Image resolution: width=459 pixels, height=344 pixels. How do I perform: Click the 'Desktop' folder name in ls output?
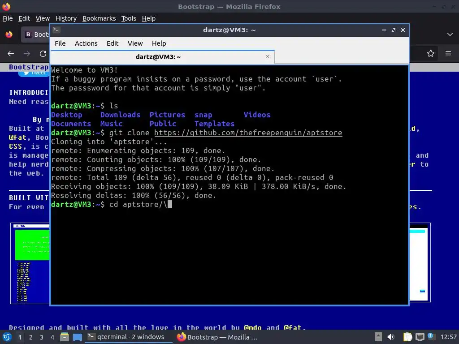(67, 115)
